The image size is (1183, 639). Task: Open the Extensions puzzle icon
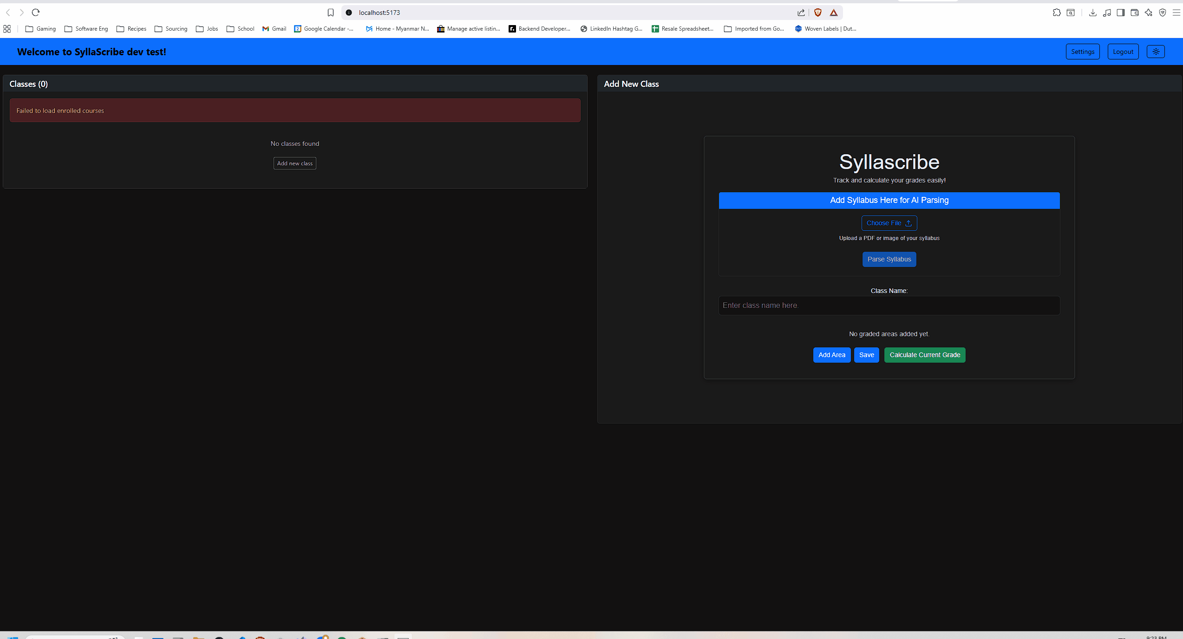click(x=1057, y=13)
